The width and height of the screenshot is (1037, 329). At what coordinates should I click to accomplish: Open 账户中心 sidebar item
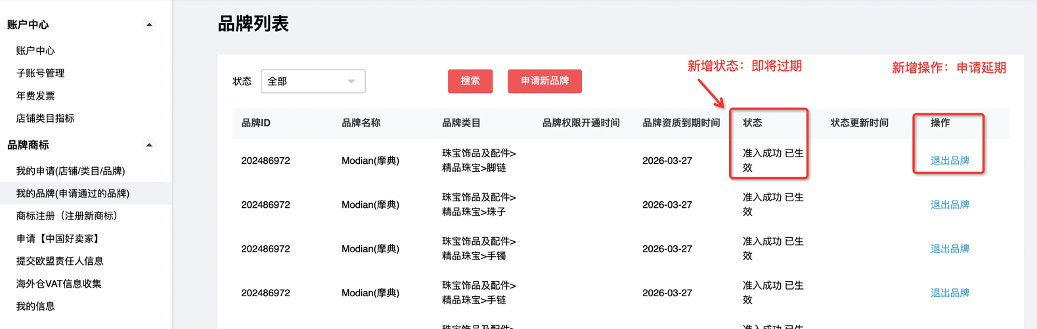point(35,50)
